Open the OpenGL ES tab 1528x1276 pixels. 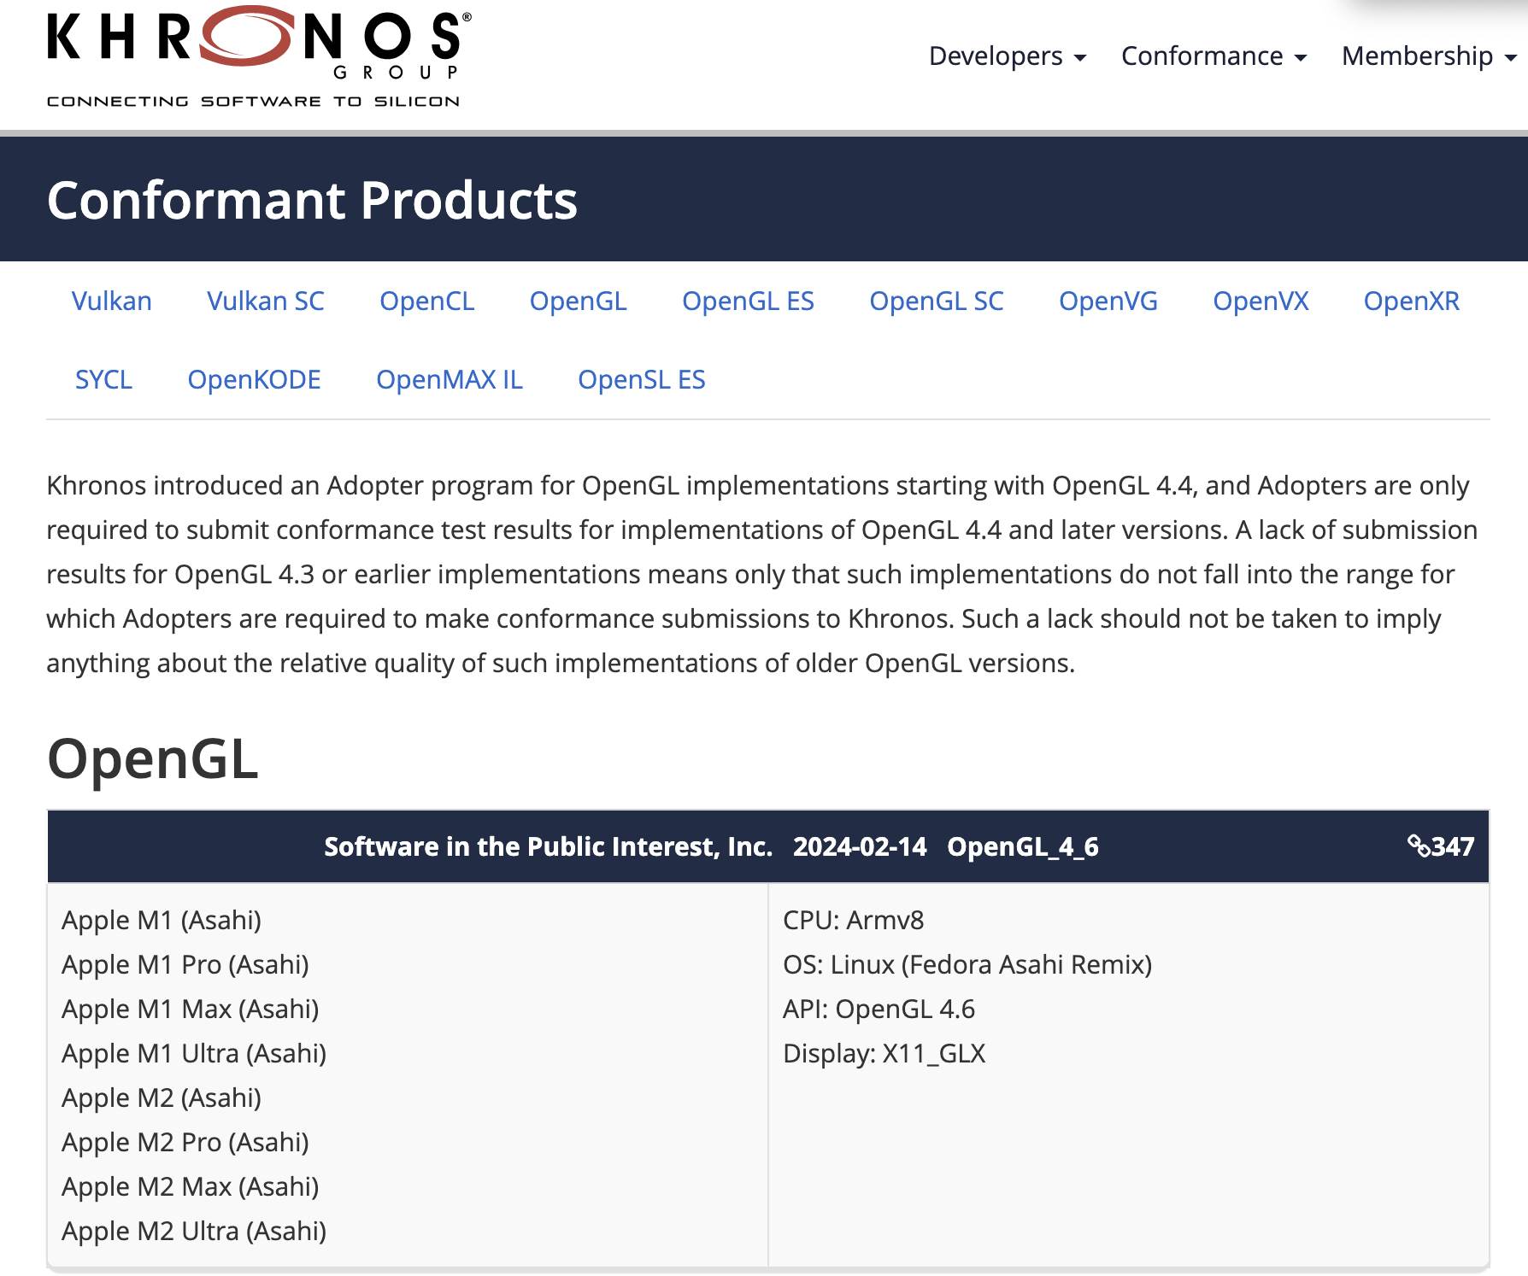[x=748, y=301]
